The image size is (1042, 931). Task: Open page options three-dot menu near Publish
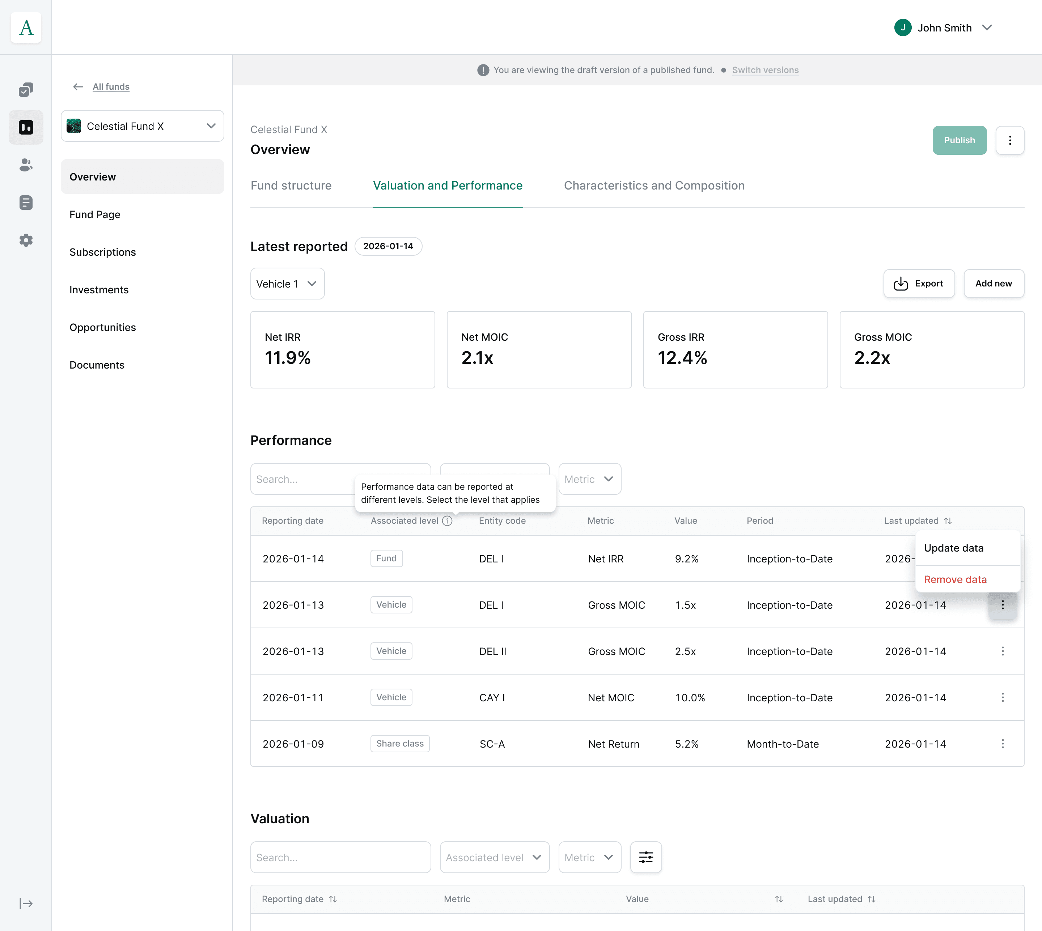click(1010, 140)
